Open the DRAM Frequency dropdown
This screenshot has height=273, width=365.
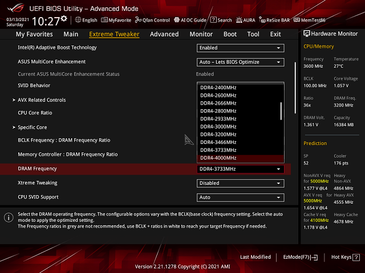click(240, 169)
